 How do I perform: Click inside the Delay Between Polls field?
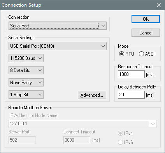[x=131, y=95]
